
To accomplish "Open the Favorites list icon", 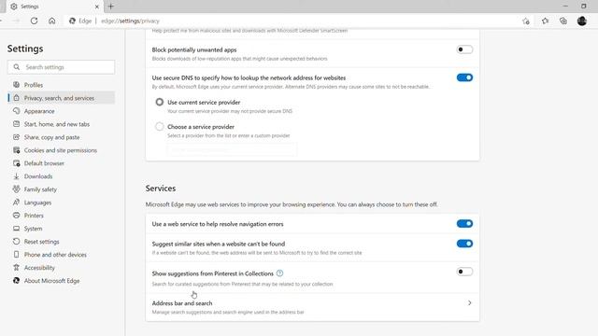I will tap(545, 21).
